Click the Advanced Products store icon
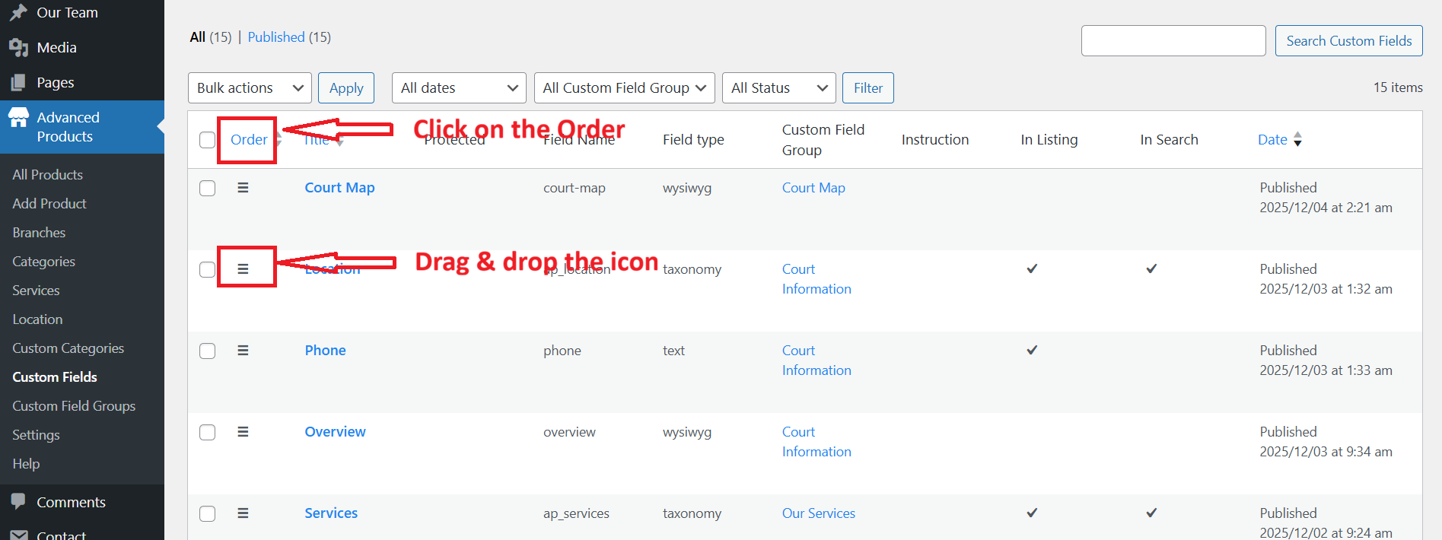 18,117
